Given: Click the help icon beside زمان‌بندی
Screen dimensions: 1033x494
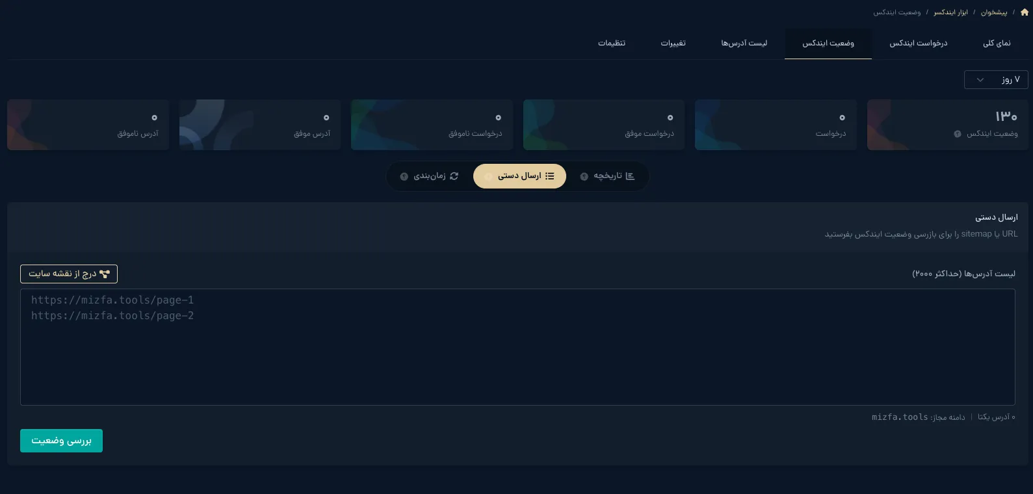Looking at the screenshot, I should point(404,176).
